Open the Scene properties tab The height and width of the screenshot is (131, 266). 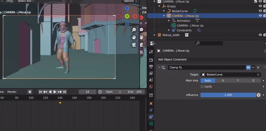coord(151,80)
